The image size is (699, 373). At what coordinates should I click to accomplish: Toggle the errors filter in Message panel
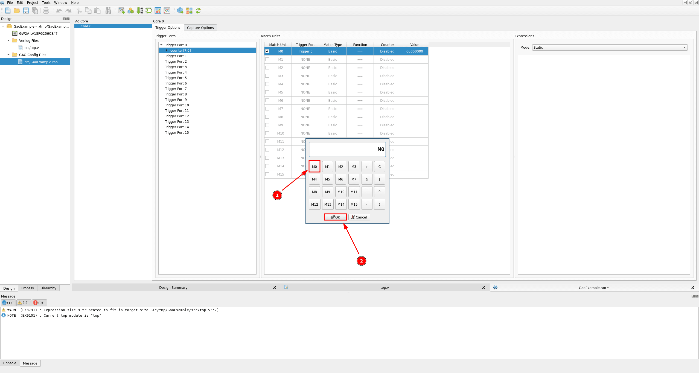[x=39, y=303]
